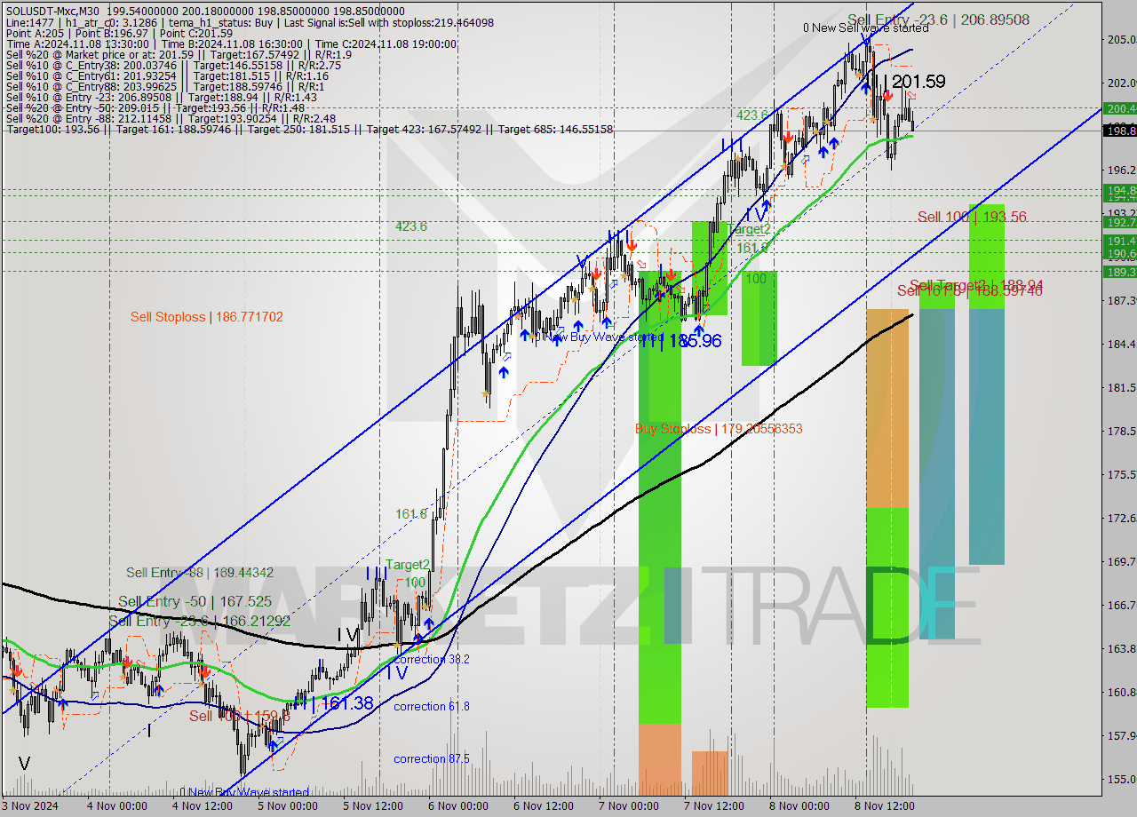Click the 'Sell %20 @ Entry -88' line
The width and height of the screenshot is (1137, 817).
coord(171,118)
